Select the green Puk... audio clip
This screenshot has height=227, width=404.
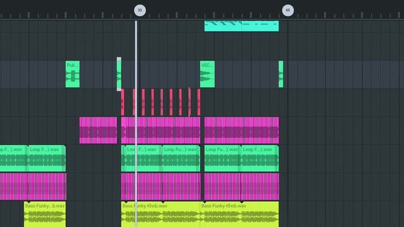pos(73,74)
